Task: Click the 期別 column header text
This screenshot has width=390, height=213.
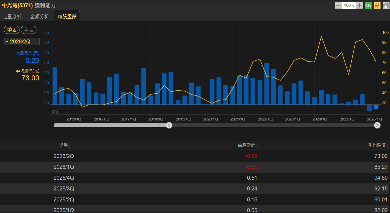Action: (x=63, y=146)
